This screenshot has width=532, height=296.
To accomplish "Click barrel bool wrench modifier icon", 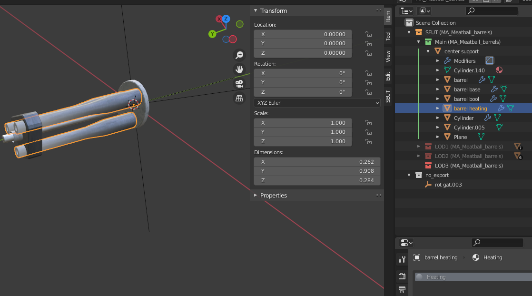I will 493,99.
